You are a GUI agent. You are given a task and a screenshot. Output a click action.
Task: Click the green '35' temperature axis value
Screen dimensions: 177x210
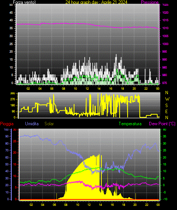click(x=164, y=136)
